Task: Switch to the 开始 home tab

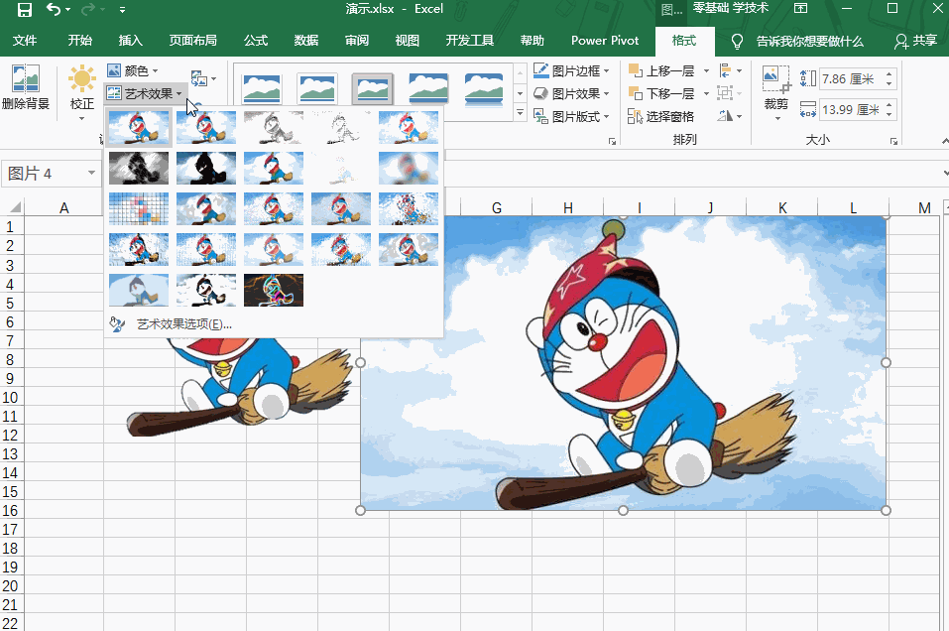Action: pyautogui.click(x=80, y=41)
